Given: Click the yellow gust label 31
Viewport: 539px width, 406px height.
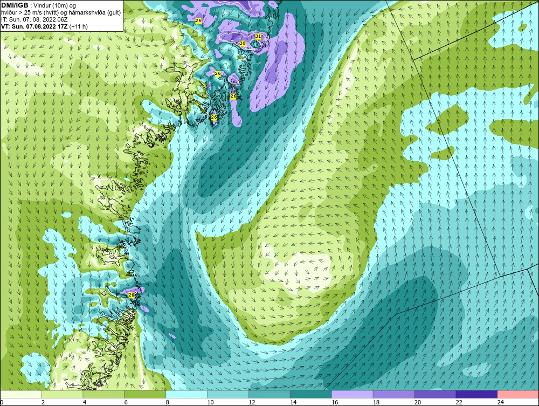Looking at the screenshot, I should (258, 36).
